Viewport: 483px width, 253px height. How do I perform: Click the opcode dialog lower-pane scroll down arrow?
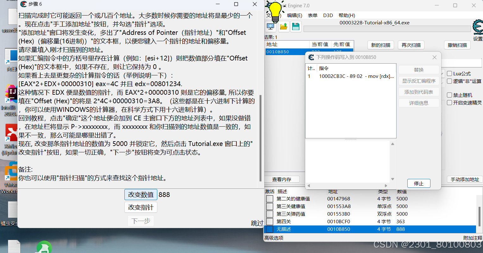coord(392,179)
